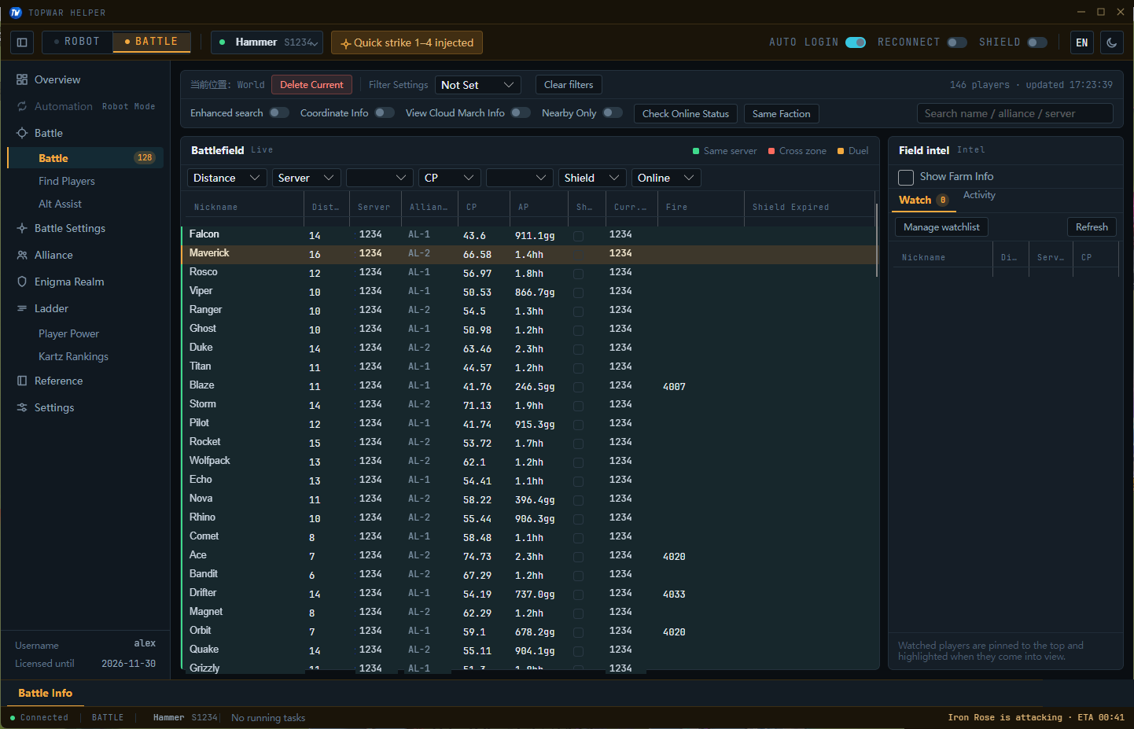This screenshot has width=1134, height=729.
Task: Click the Enigma Realm shield icon
Action: [x=22, y=282]
